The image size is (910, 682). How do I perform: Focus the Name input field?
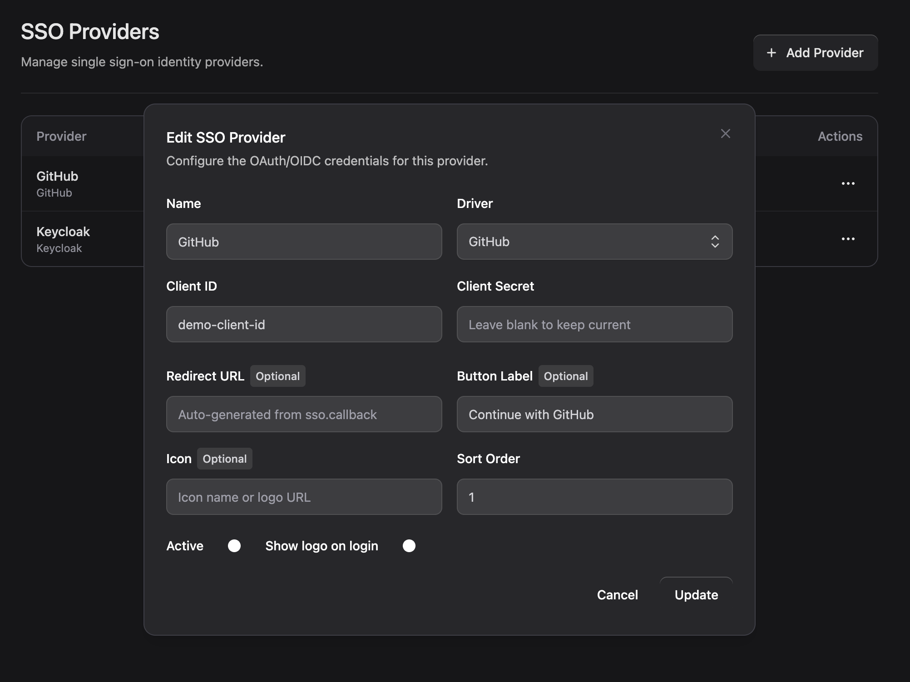click(x=304, y=242)
